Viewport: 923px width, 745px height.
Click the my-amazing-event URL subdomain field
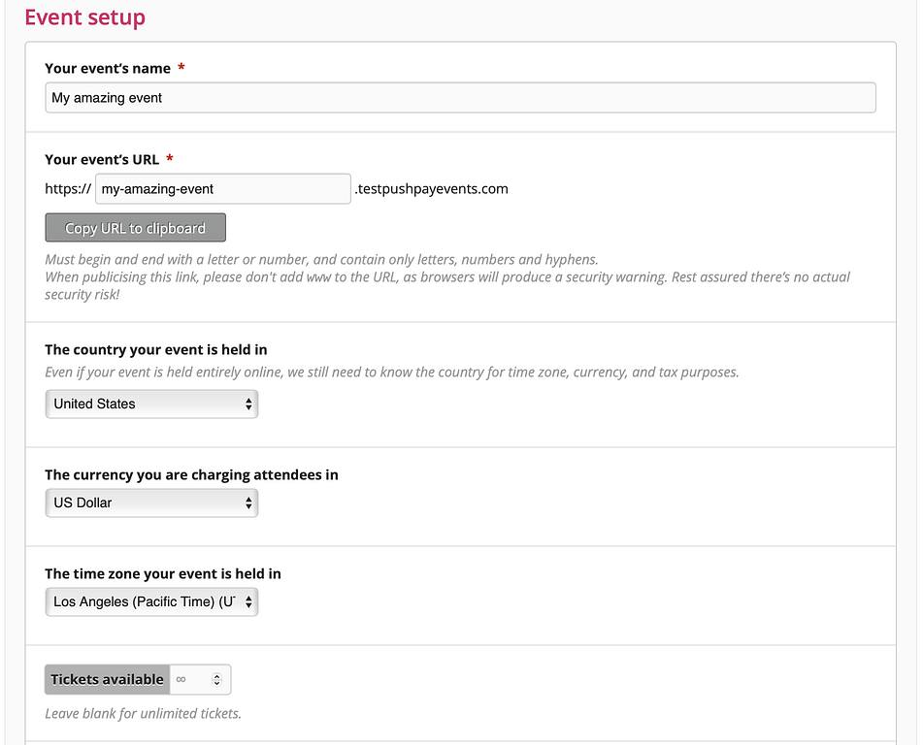pyautogui.click(x=223, y=189)
